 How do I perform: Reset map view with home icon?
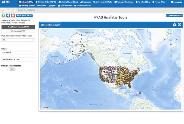point(171,39)
